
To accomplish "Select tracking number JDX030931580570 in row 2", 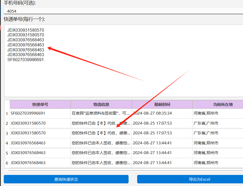I will click(28, 123).
